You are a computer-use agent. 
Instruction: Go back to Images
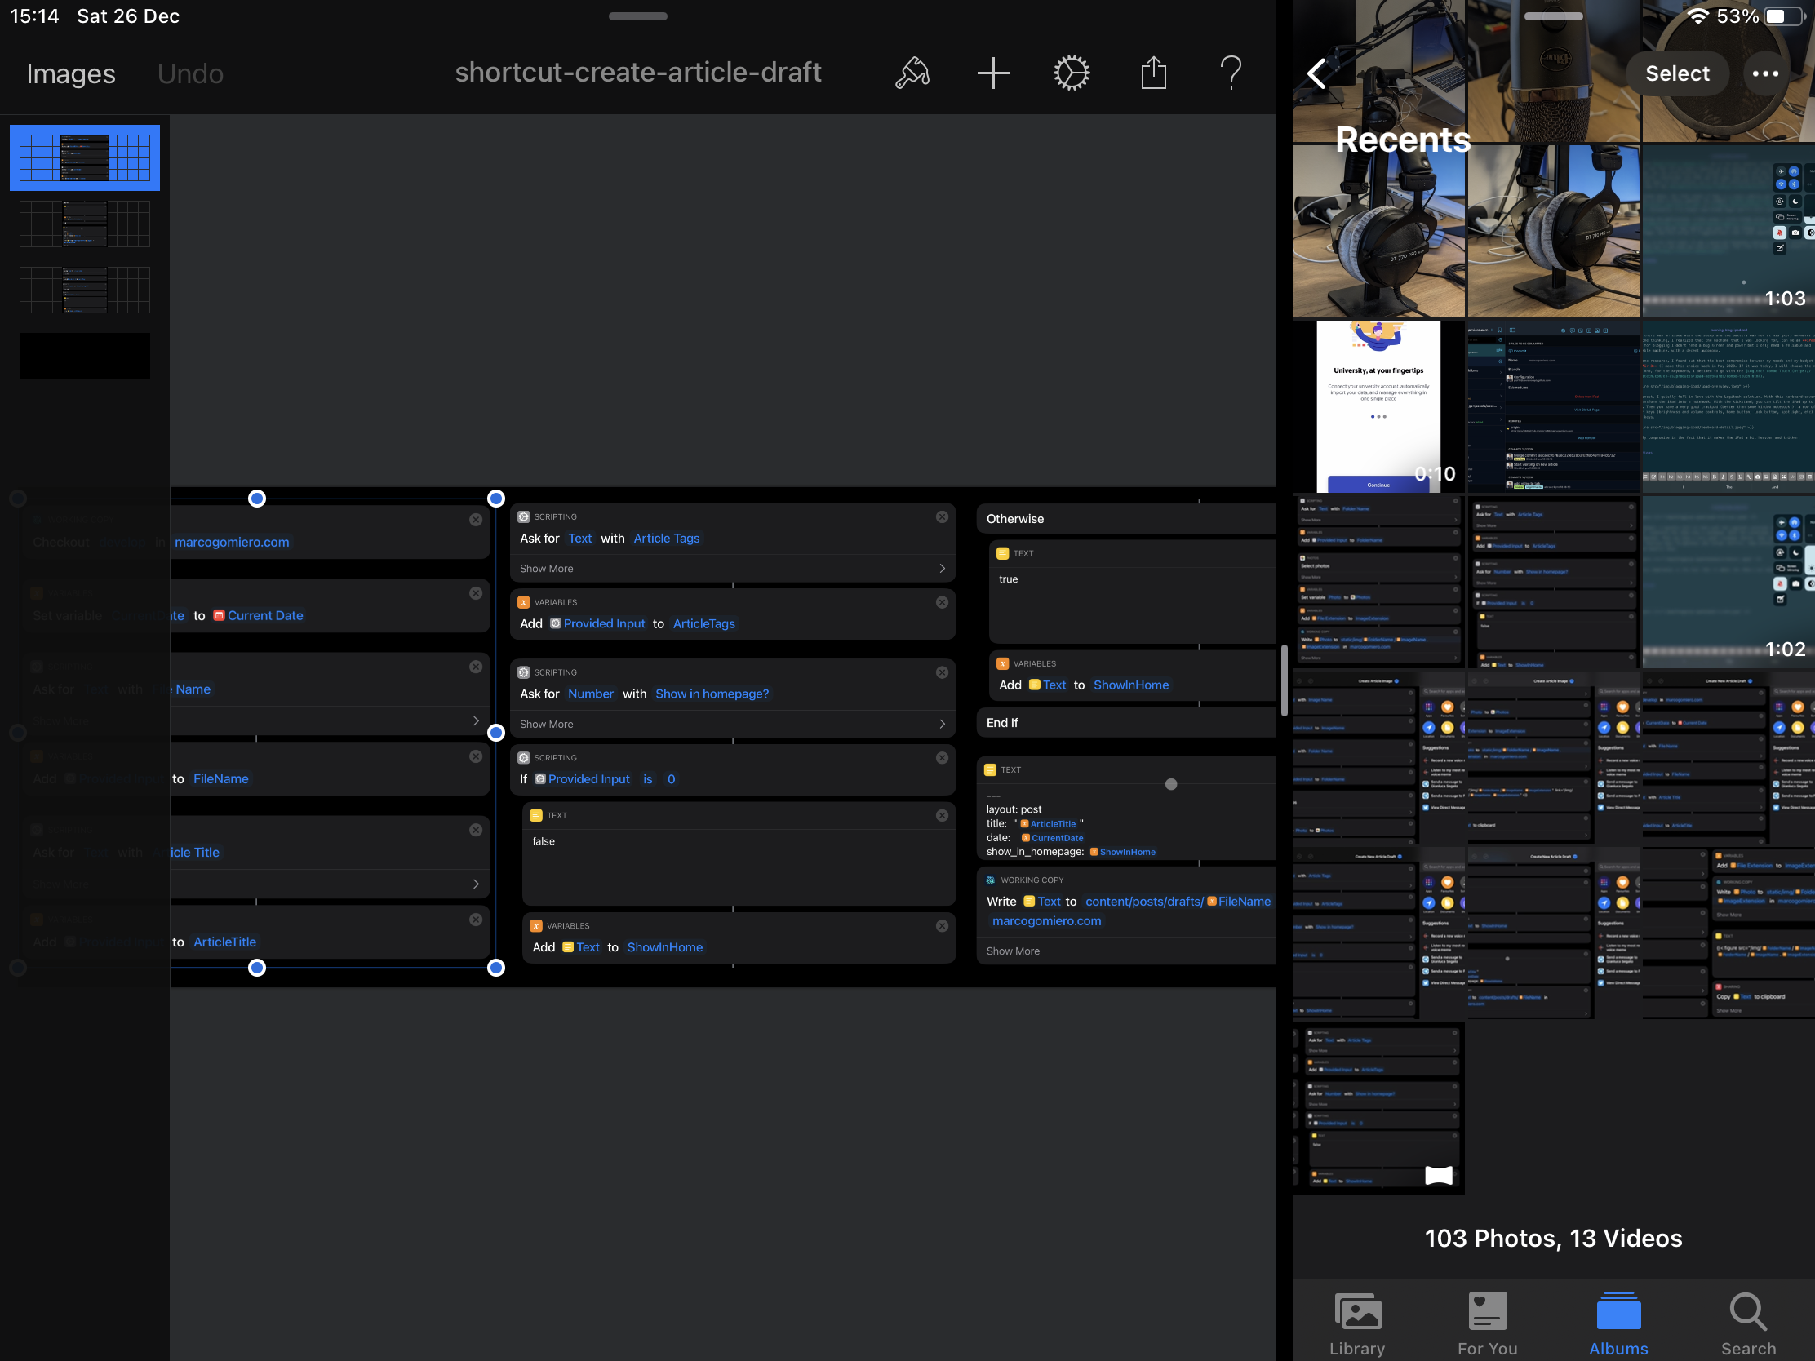coord(70,73)
